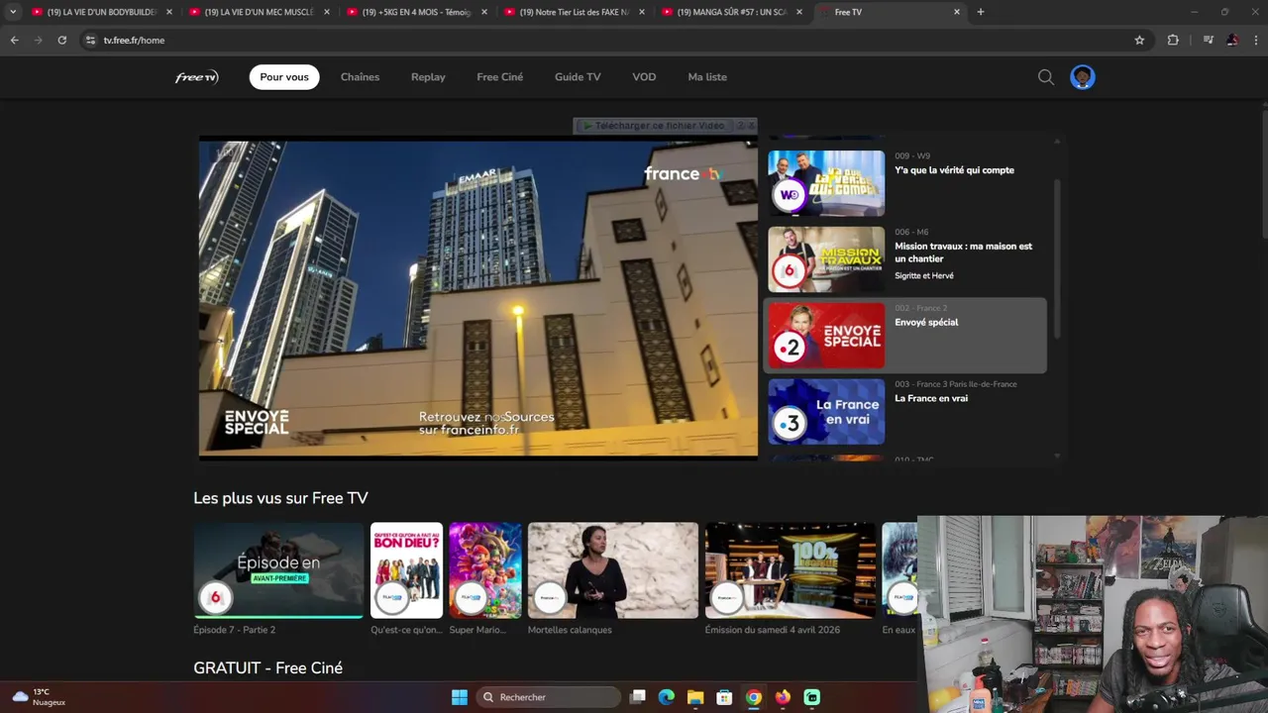
Task: Select the France 2 Envoyé spécial thumbnail
Action: (x=826, y=336)
